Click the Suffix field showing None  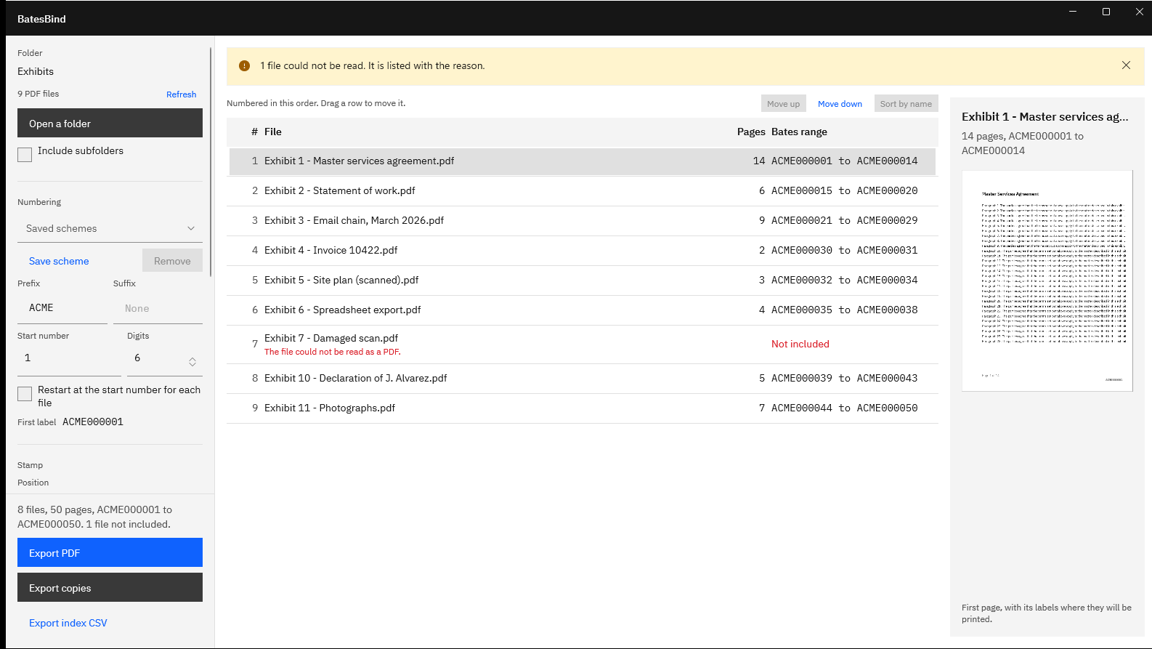click(x=158, y=308)
